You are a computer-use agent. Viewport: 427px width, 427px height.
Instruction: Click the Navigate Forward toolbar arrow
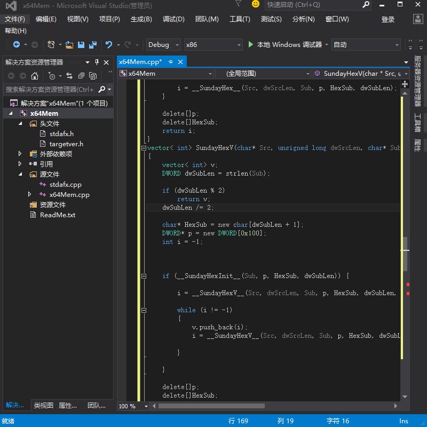coord(35,45)
